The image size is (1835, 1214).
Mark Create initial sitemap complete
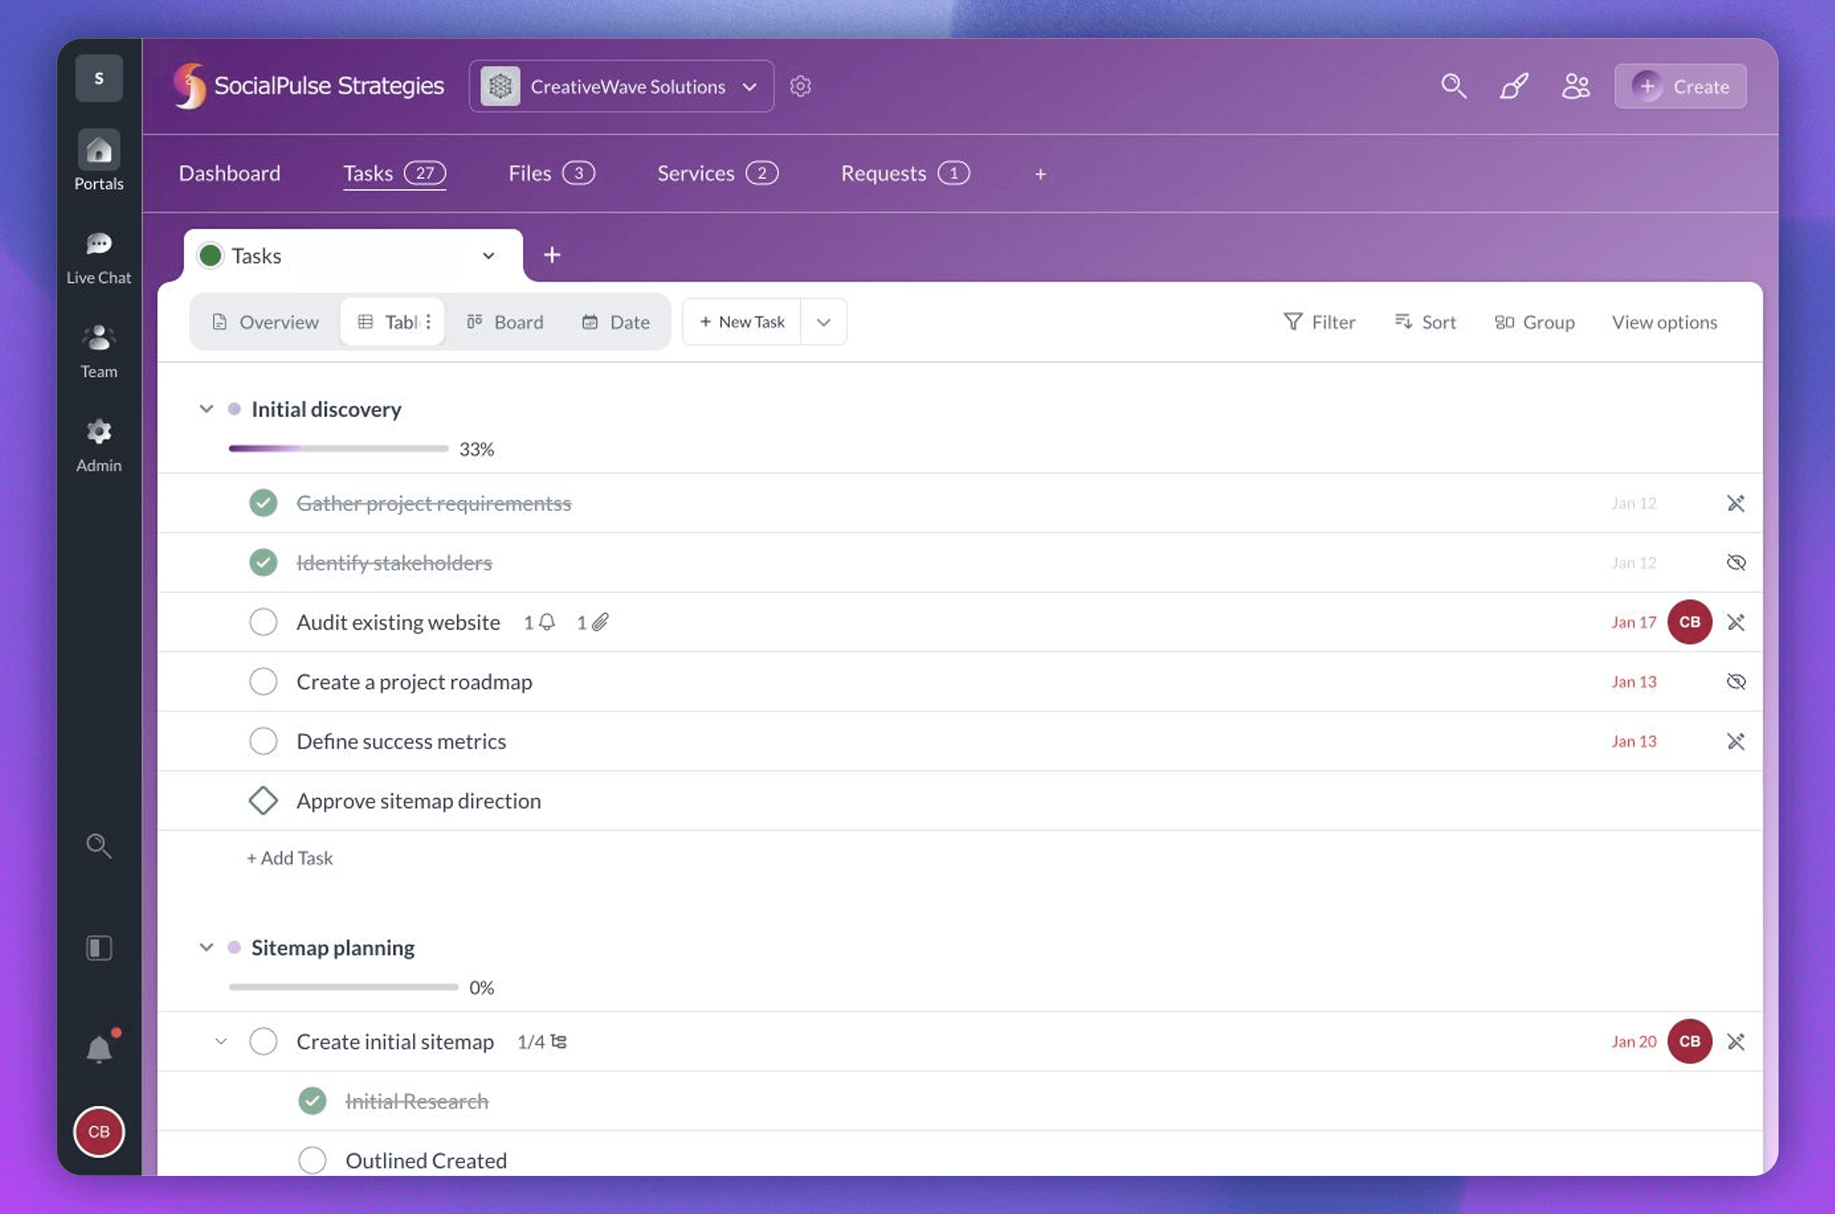point(263,1041)
